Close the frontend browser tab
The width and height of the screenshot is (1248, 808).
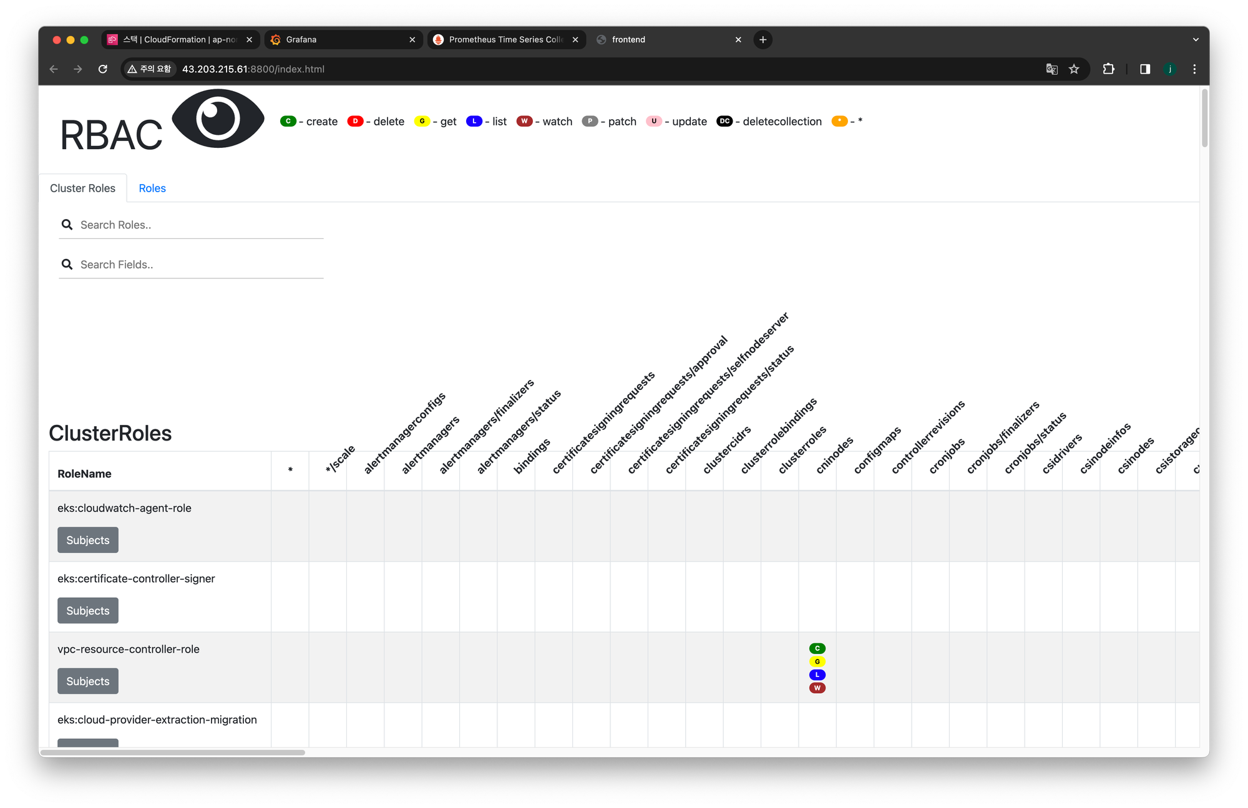coord(738,39)
